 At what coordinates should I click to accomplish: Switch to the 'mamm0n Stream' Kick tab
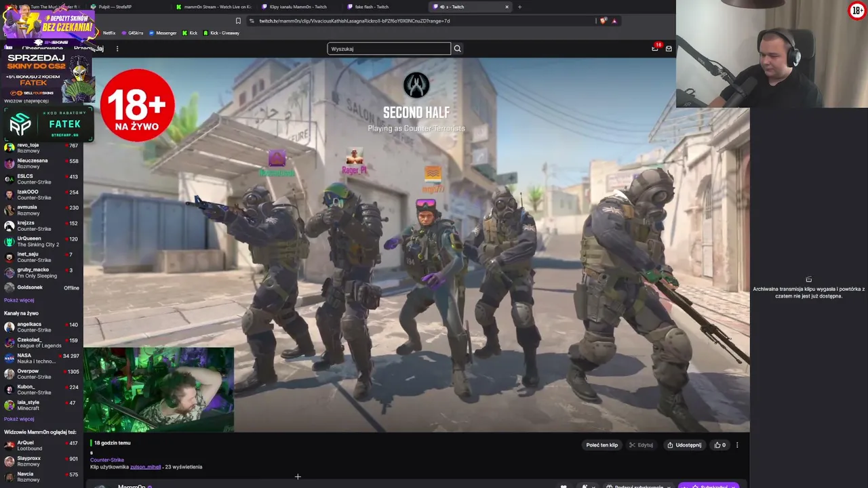point(213,7)
